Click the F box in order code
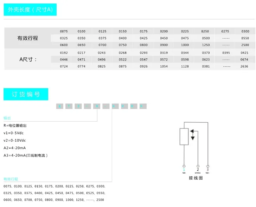 [78, 106]
